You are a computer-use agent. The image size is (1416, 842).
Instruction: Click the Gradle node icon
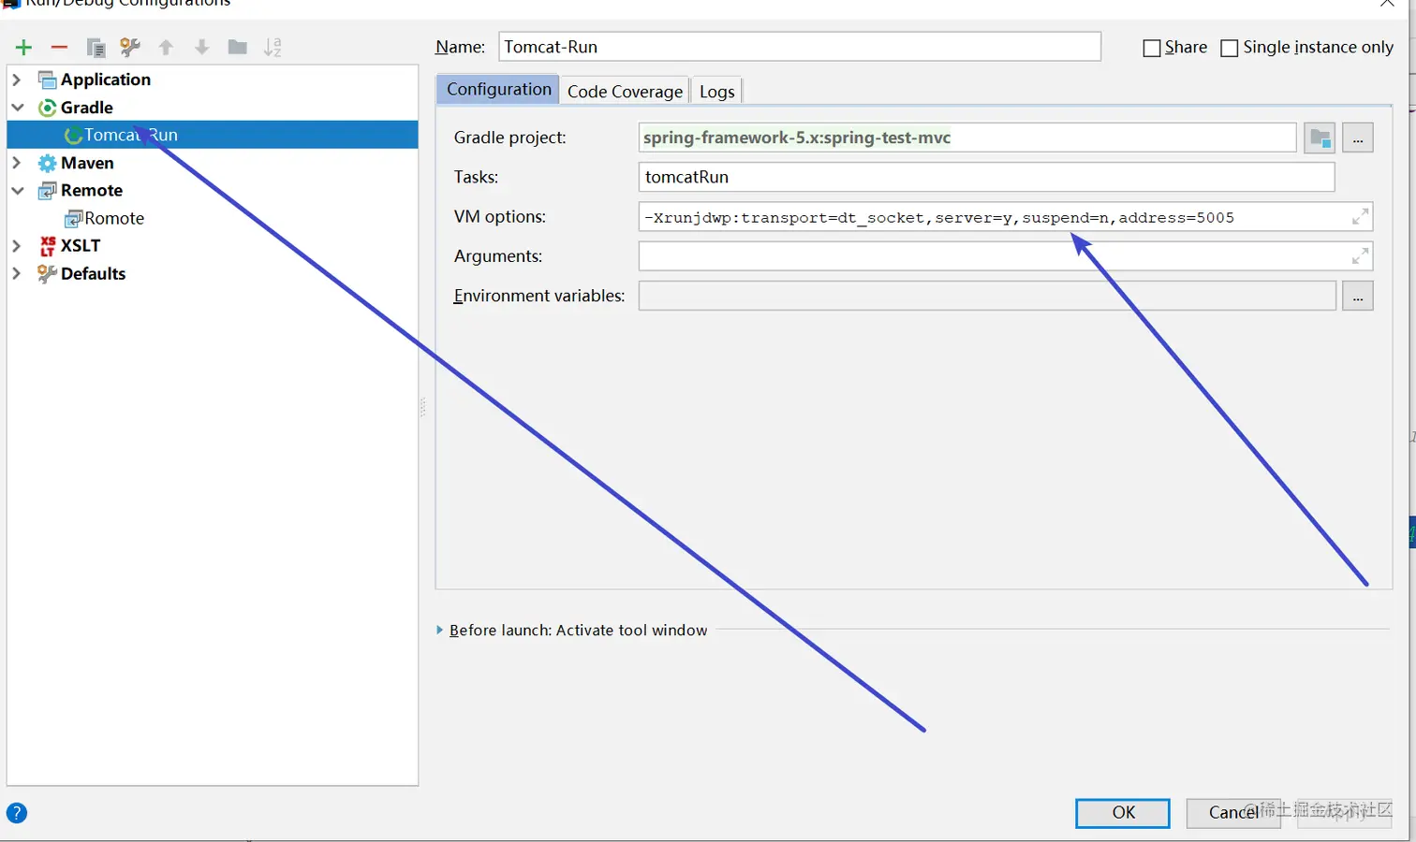(47, 108)
